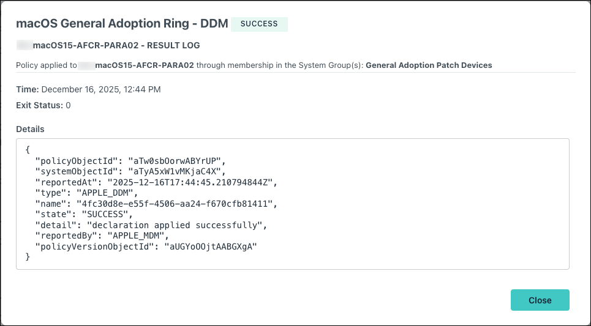This screenshot has width=591, height=326.
Task: Click the state SUCCESS line
Action: point(84,215)
